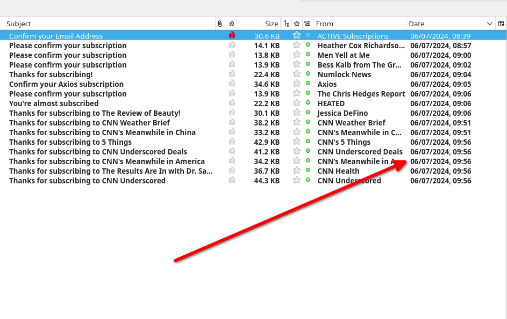Open the column picker at the header's right end
Image resolution: width=507 pixels, height=319 pixels.
point(501,24)
